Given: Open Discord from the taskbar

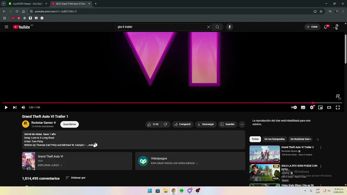Looking at the screenshot, I should 189,191.
